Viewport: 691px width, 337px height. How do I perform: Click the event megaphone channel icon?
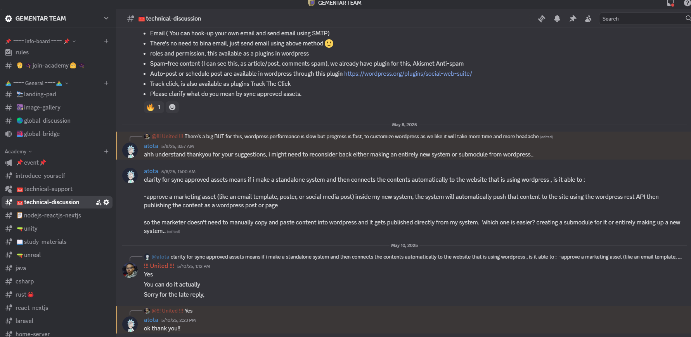point(9,162)
